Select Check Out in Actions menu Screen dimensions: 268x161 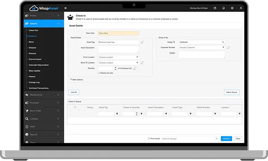pos(33,30)
